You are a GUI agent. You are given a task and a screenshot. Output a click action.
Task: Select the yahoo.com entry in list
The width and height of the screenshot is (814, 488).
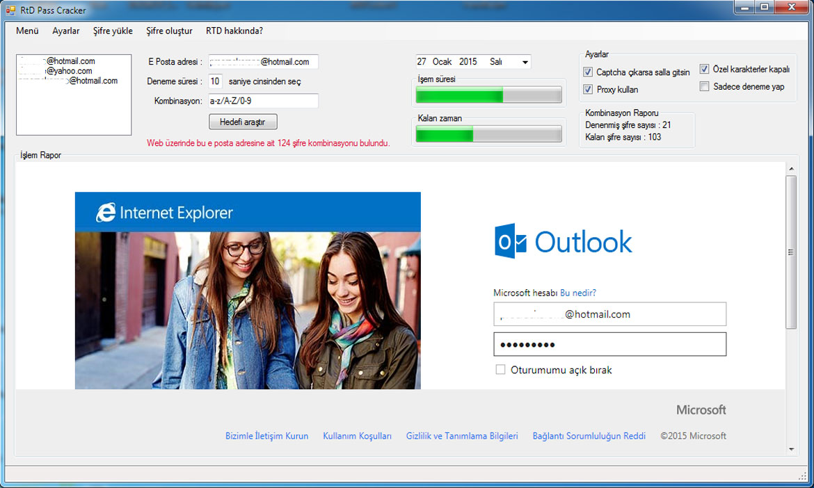pyautogui.click(x=56, y=71)
